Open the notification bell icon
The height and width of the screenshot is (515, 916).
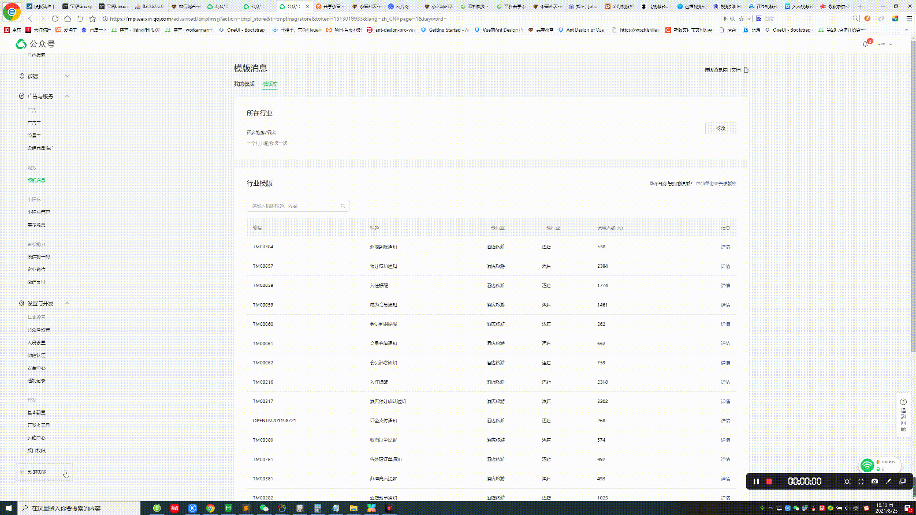[x=865, y=44]
